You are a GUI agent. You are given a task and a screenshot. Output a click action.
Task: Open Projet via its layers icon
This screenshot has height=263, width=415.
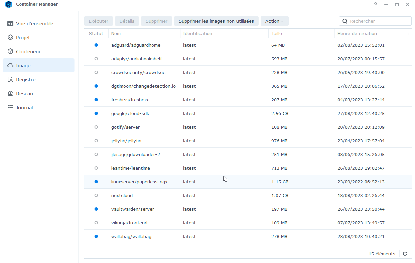10,38
